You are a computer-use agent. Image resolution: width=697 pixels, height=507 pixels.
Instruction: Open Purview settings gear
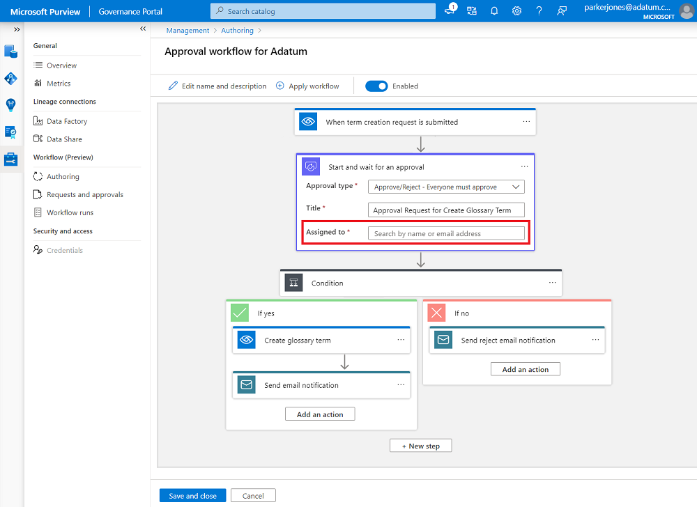(516, 11)
